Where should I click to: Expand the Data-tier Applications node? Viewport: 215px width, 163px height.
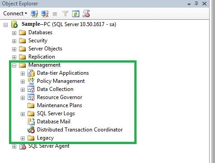pos(23,73)
